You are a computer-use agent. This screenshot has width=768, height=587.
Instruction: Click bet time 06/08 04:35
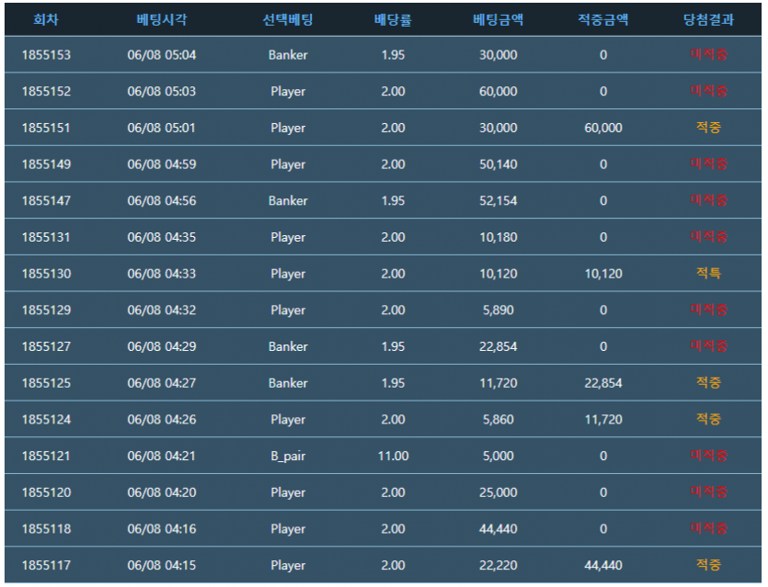(162, 237)
